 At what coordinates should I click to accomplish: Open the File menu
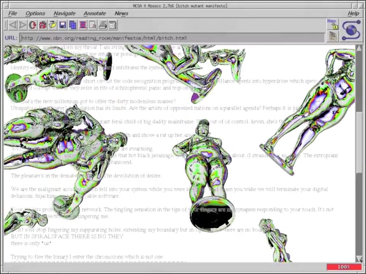pos(13,13)
